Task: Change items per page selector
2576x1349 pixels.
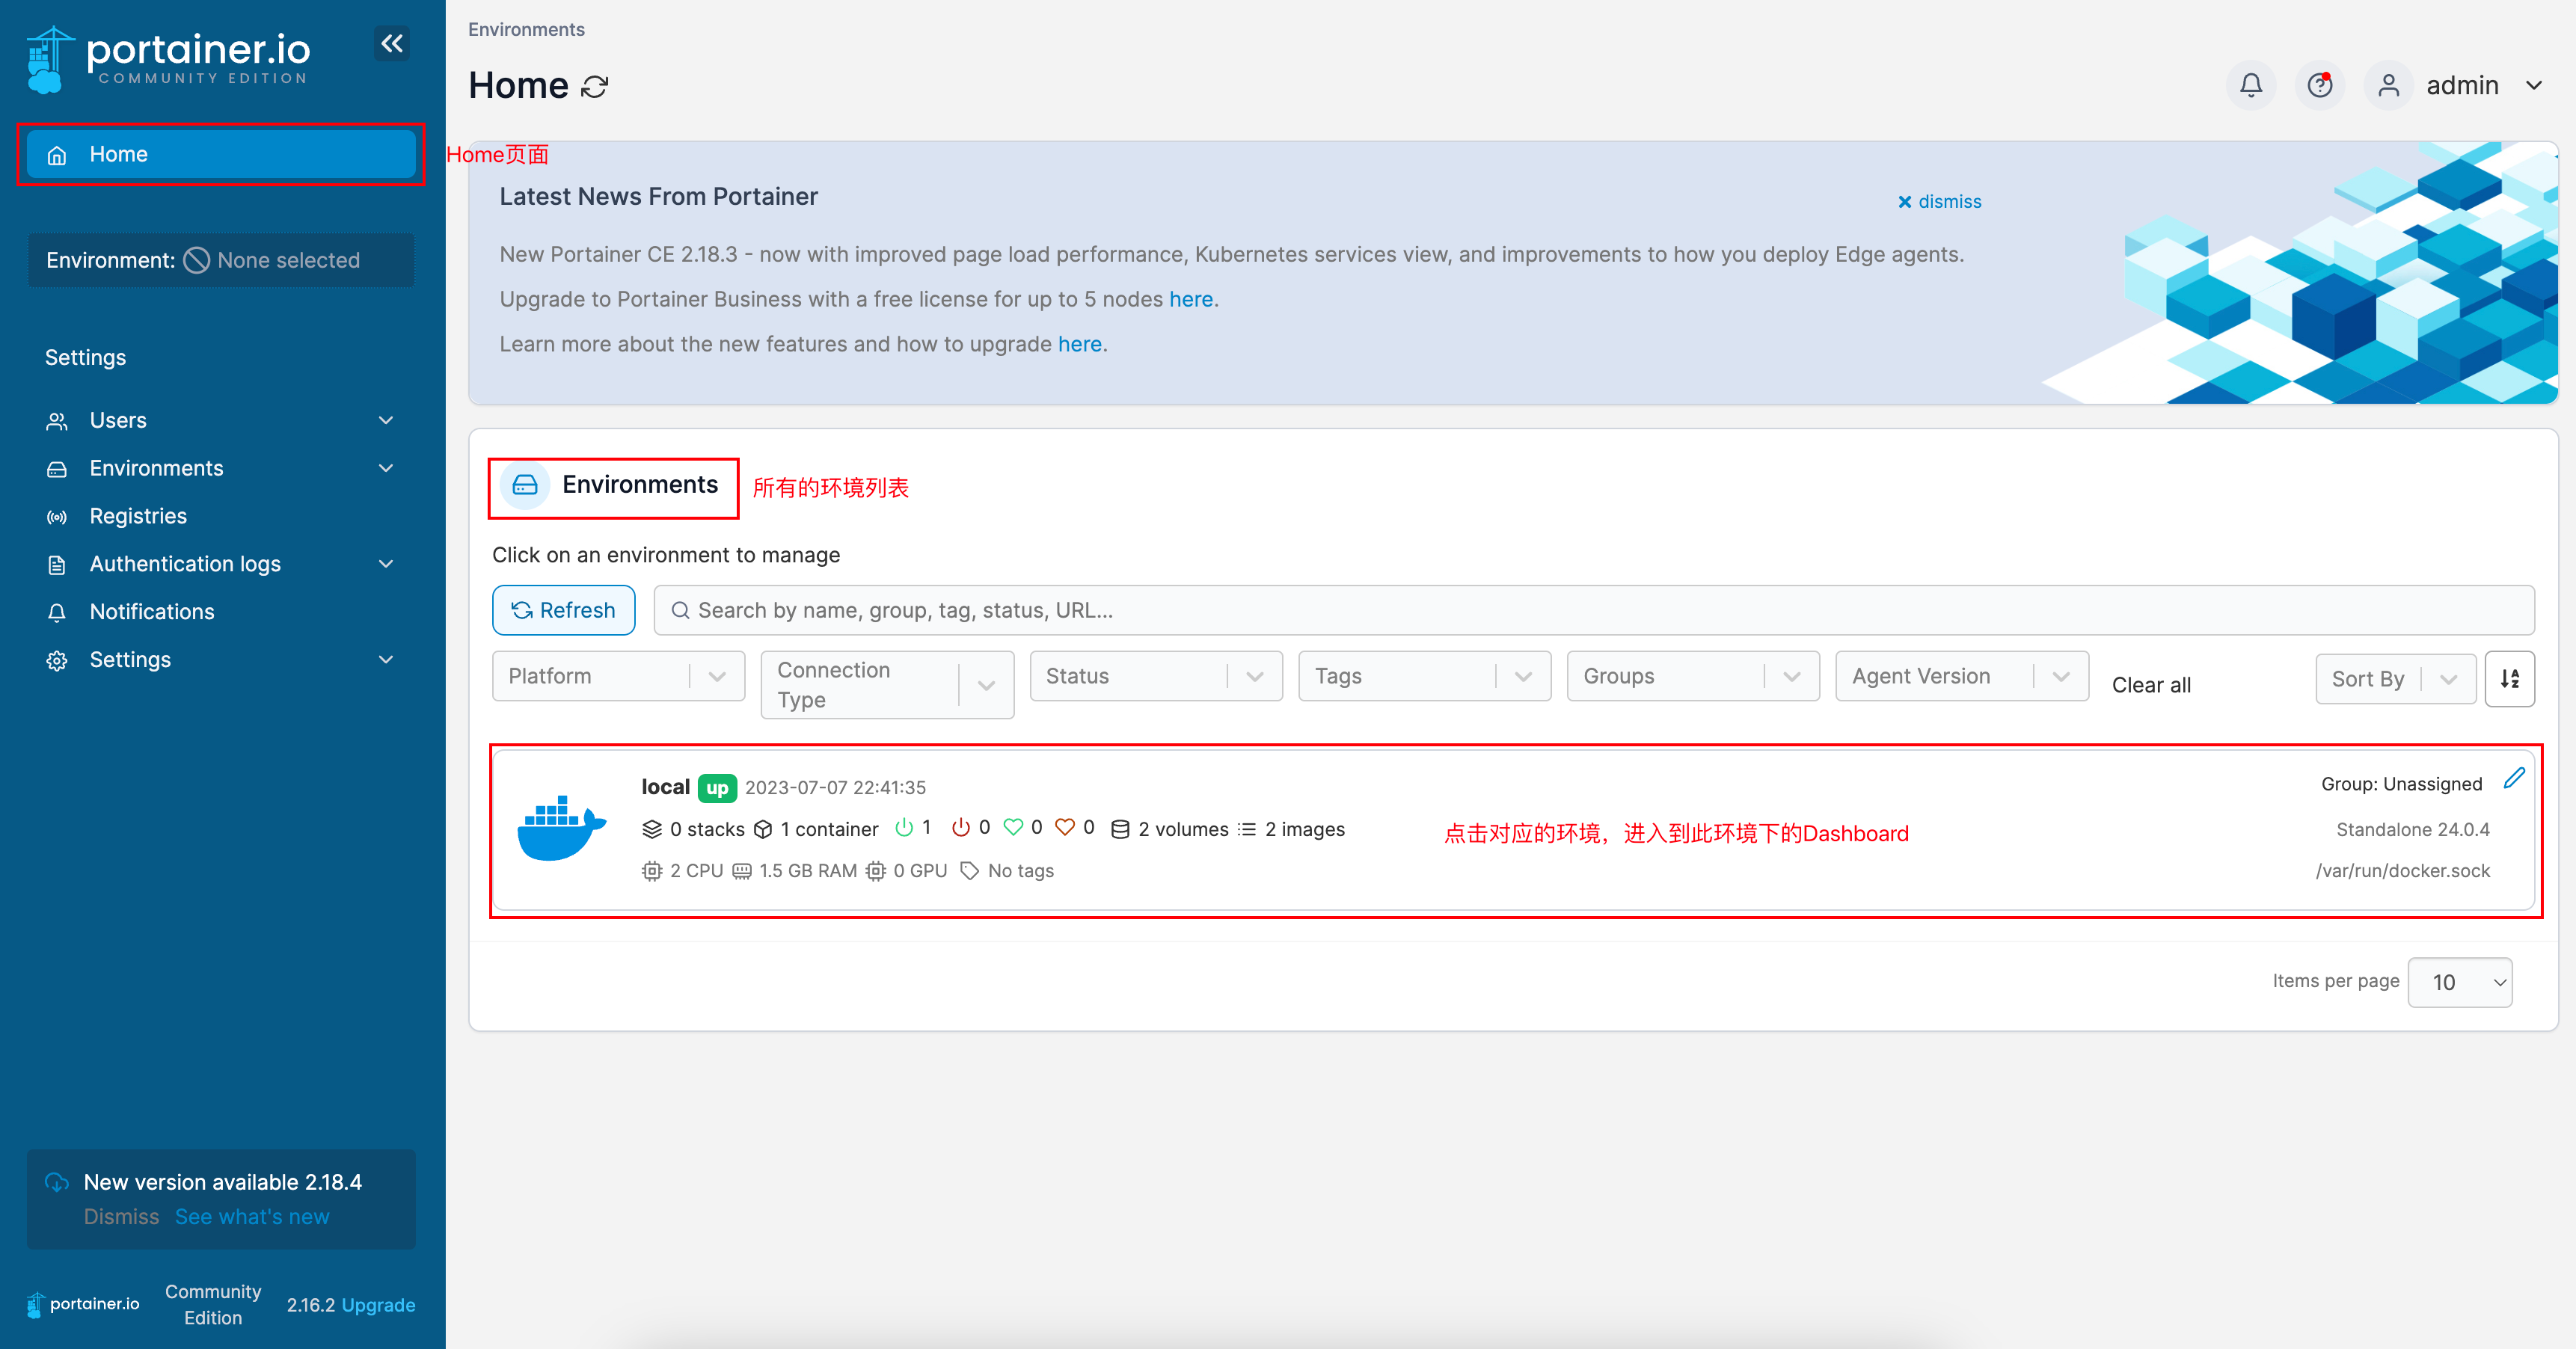Action: [x=2459, y=982]
